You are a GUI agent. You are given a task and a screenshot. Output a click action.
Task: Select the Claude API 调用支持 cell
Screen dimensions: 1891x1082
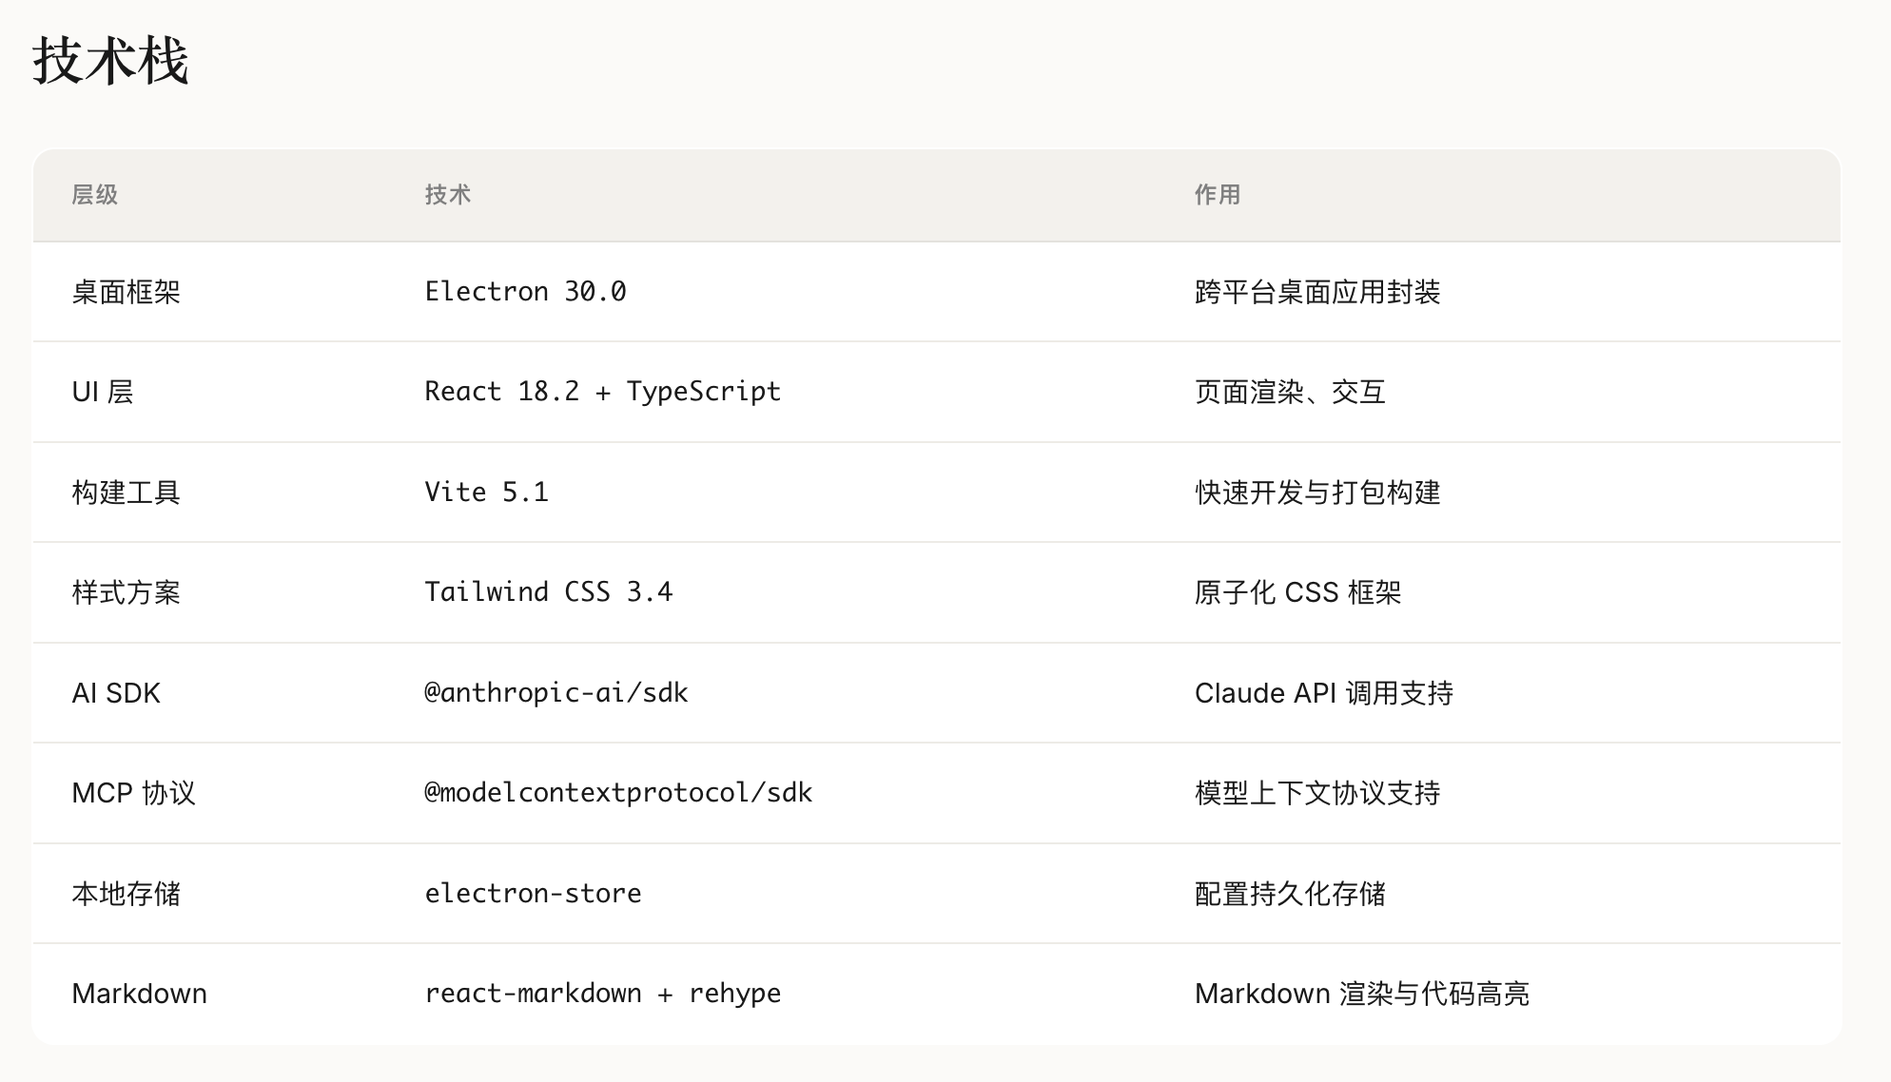[x=1323, y=693]
